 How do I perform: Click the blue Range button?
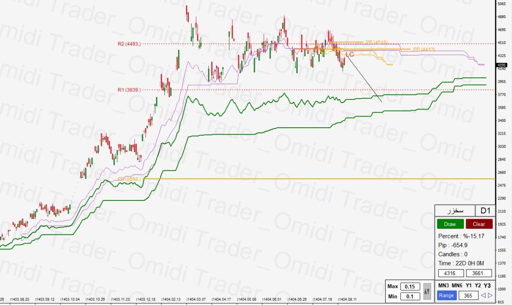446,295
